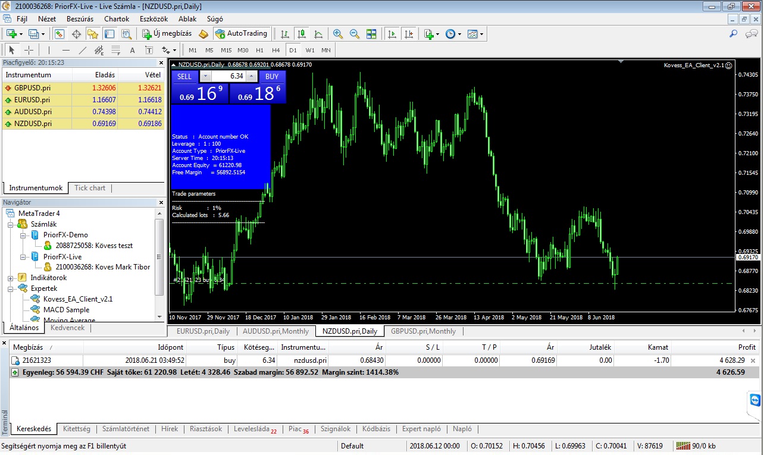Viewport: 764px width, 455px height.
Task: Click the Új megbízás button
Action: coord(167,34)
